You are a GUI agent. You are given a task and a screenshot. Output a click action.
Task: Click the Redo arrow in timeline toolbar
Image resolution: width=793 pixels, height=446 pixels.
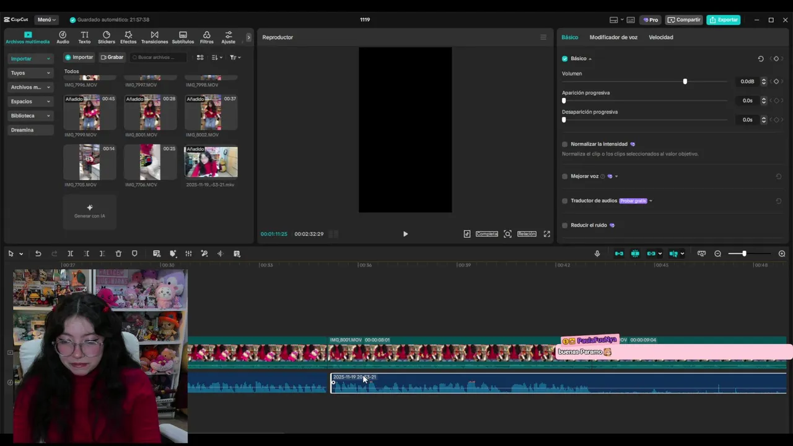click(x=54, y=253)
